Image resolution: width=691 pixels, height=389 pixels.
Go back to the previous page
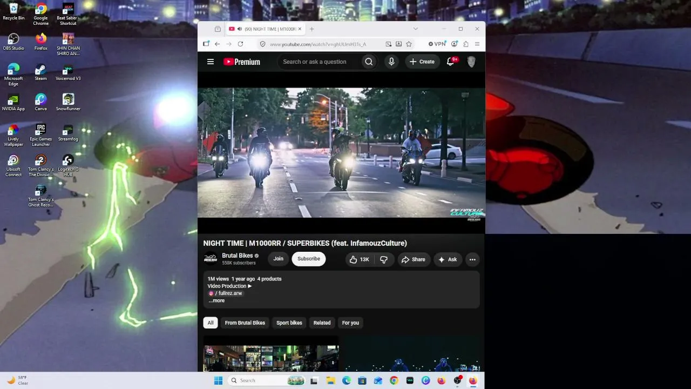coord(217,44)
